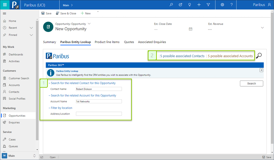Viewport: 274px width, 160px height.
Task: Click the plus quick create icon
Action: coord(199,5)
